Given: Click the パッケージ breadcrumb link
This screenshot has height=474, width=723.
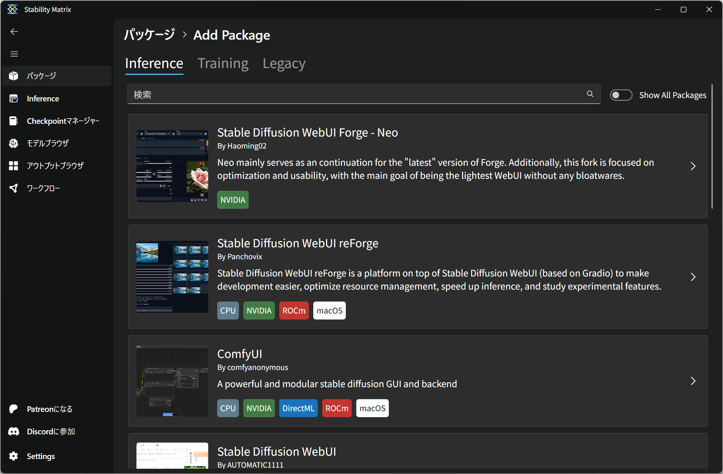Looking at the screenshot, I should (x=150, y=35).
